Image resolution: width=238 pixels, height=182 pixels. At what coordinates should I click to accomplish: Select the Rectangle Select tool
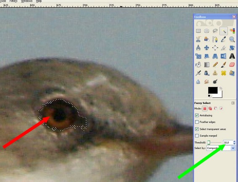coord(198,31)
